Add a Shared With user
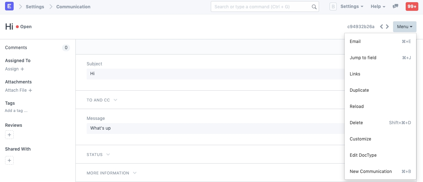The width and height of the screenshot is (423, 182). (9, 160)
